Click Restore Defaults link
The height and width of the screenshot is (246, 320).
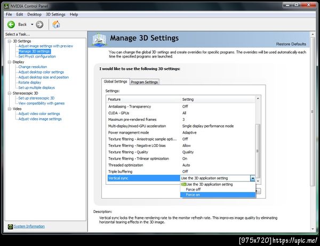click(x=291, y=44)
